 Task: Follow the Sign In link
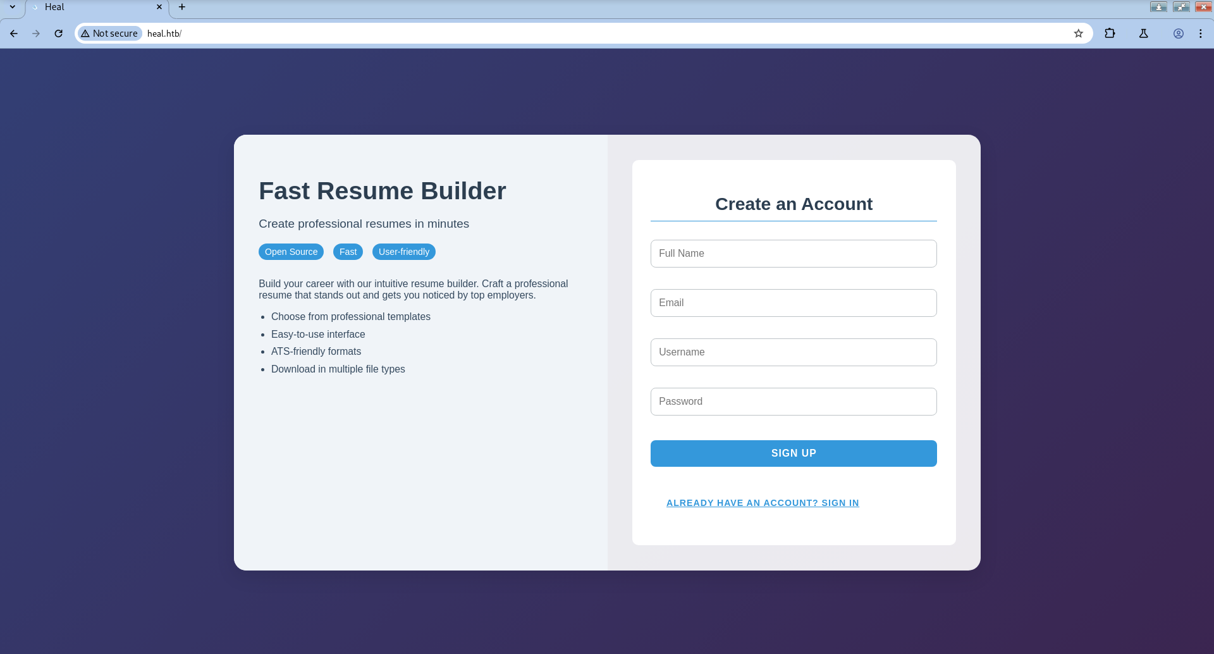762,502
